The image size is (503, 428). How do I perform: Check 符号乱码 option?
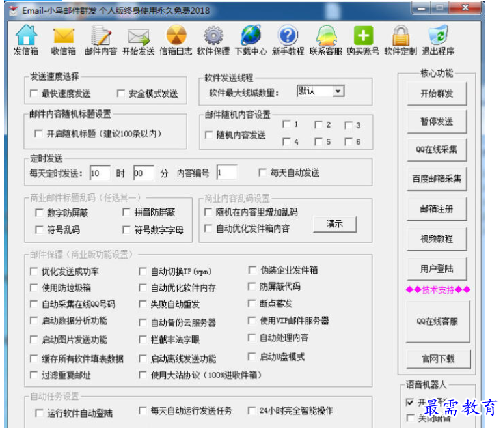coord(39,229)
